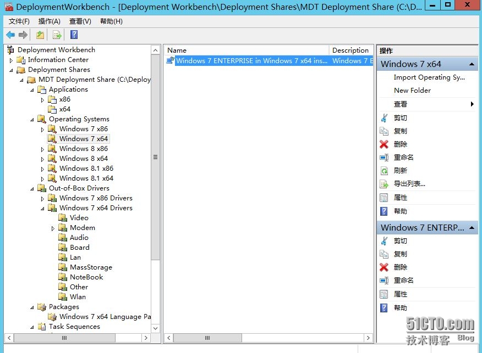
Task: Click the Up one level folder icon
Action: coord(40,35)
